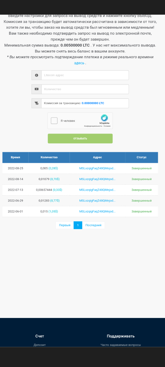
Task: Click the Количество column header
Action: point(49,157)
